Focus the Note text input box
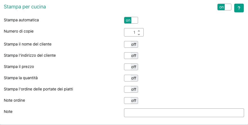The width and height of the screenshot is (248, 125). [x=184, y=113]
